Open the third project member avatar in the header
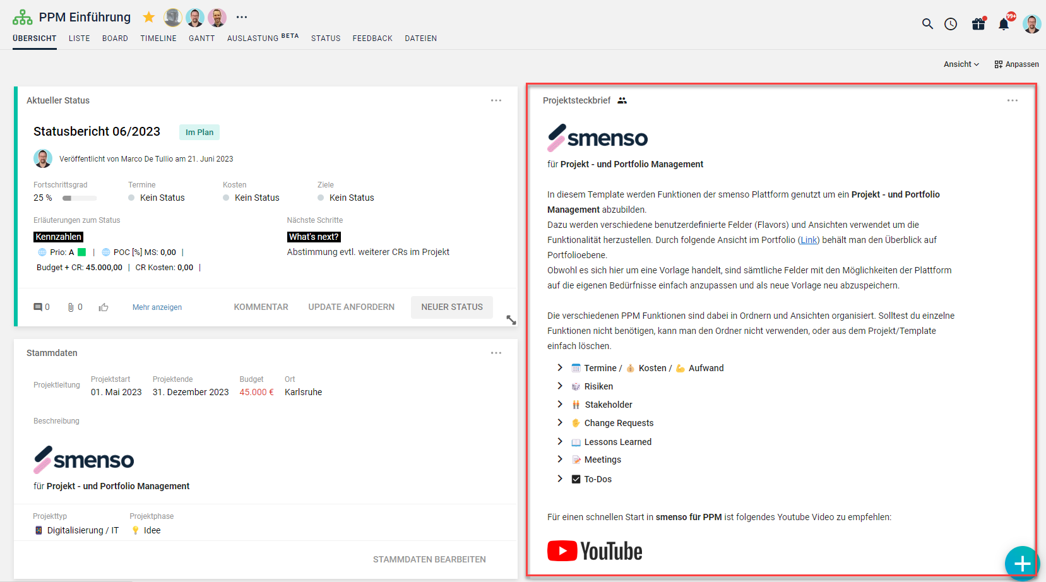Viewport: 1046px width, 582px height. (x=217, y=18)
